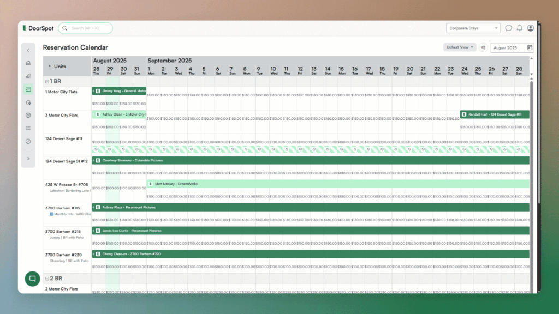This screenshot has height=314, width=559.
Task: Collapse the 1 BR unit group
Action: pyautogui.click(x=47, y=81)
